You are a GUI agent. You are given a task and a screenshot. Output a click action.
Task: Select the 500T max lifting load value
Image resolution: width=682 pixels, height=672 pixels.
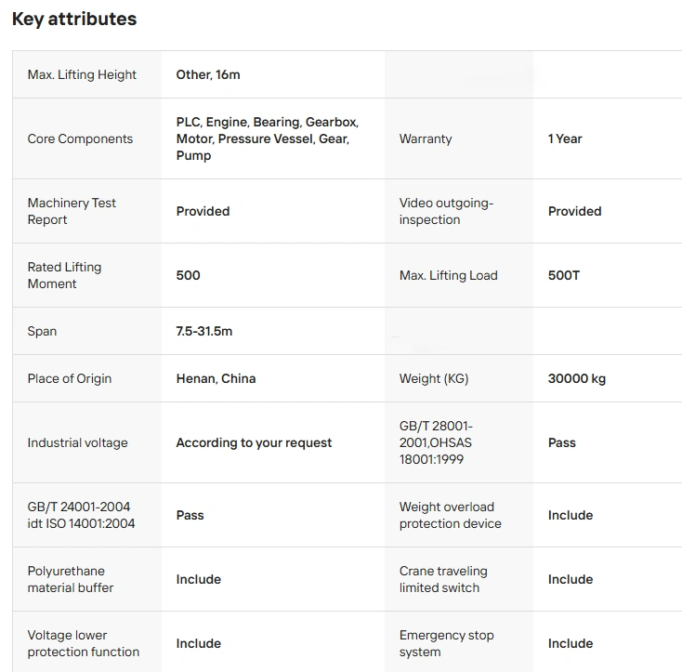pyautogui.click(x=564, y=275)
